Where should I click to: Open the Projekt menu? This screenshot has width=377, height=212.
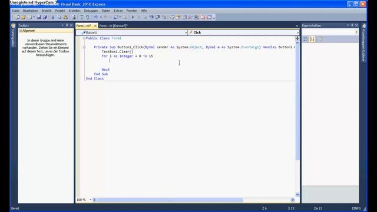pos(60,11)
